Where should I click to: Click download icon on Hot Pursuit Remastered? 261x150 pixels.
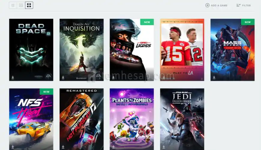(x=63, y=147)
